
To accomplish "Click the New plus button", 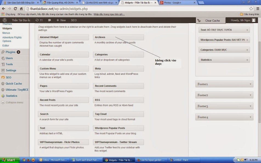I will (x=61, y=20).
